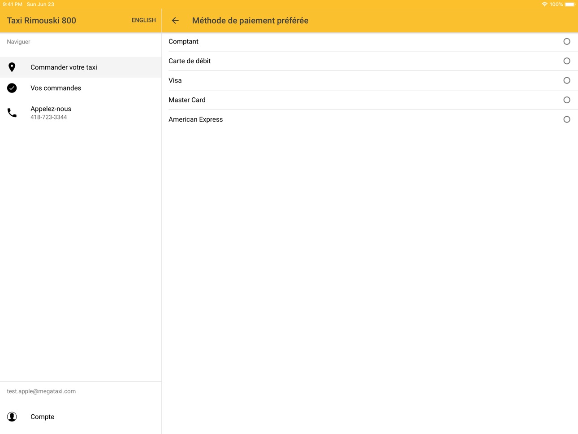The image size is (578, 434).
Task: Click the Naviguer section label
Action: (18, 42)
